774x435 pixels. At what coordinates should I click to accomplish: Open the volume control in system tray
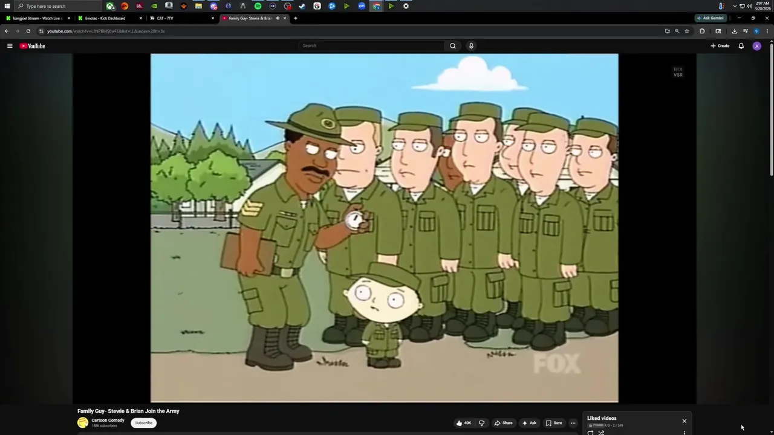point(749,6)
